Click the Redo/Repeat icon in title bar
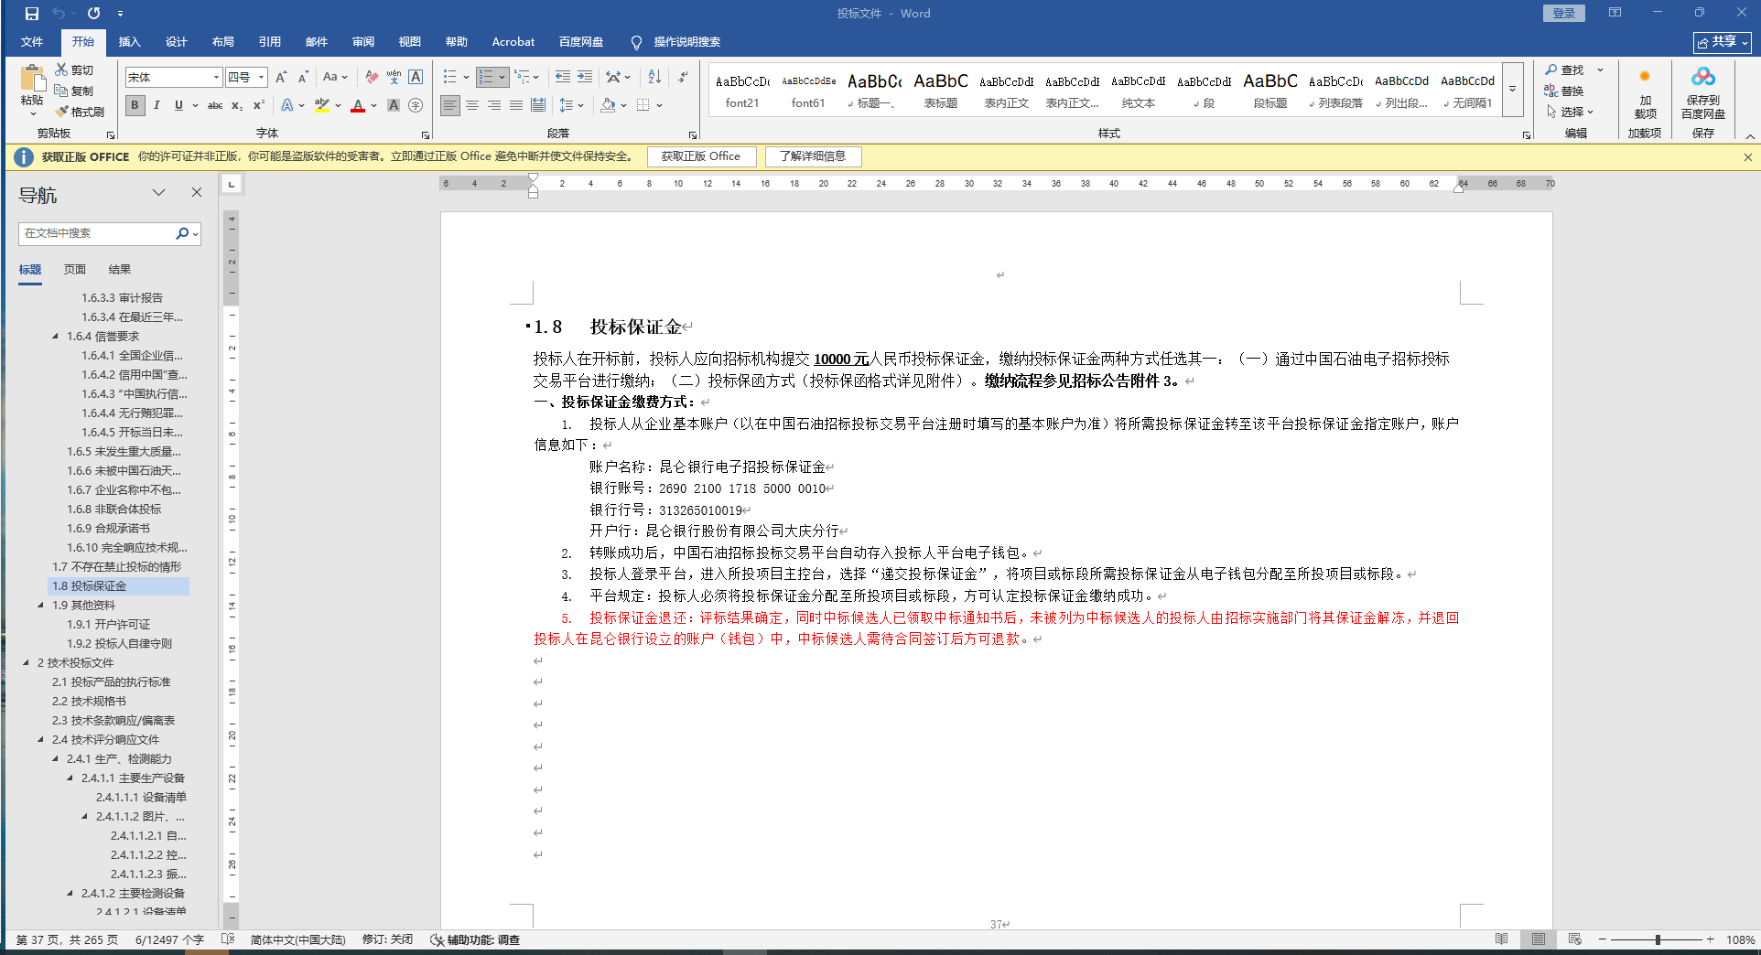1761x955 pixels. point(93,14)
